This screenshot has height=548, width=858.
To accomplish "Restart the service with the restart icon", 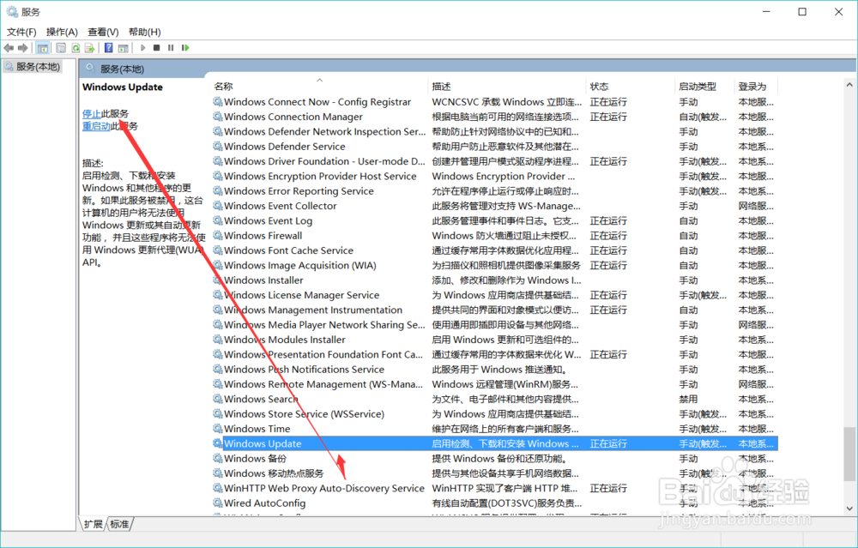I will pos(185,47).
